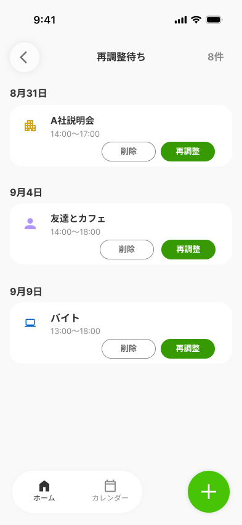This screenshot has height=525, width=242.
Task: Open the A社説明会 card title
Action: click(x=72, y=121)
